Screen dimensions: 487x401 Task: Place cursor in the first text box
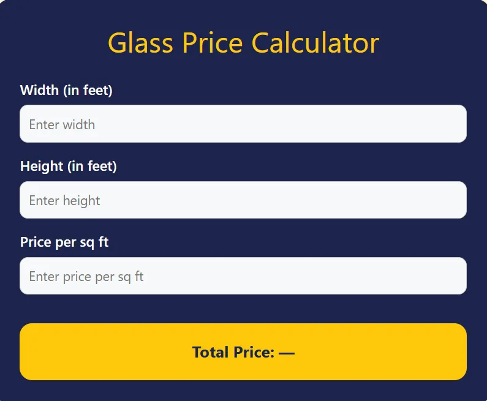(x=243, y=124)
